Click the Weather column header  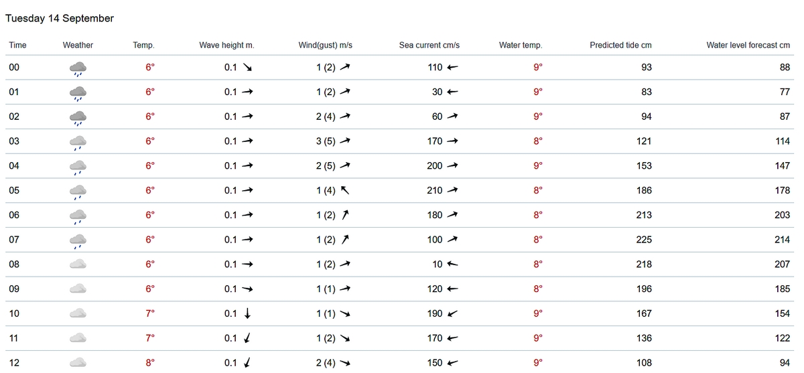coord(78,46)
